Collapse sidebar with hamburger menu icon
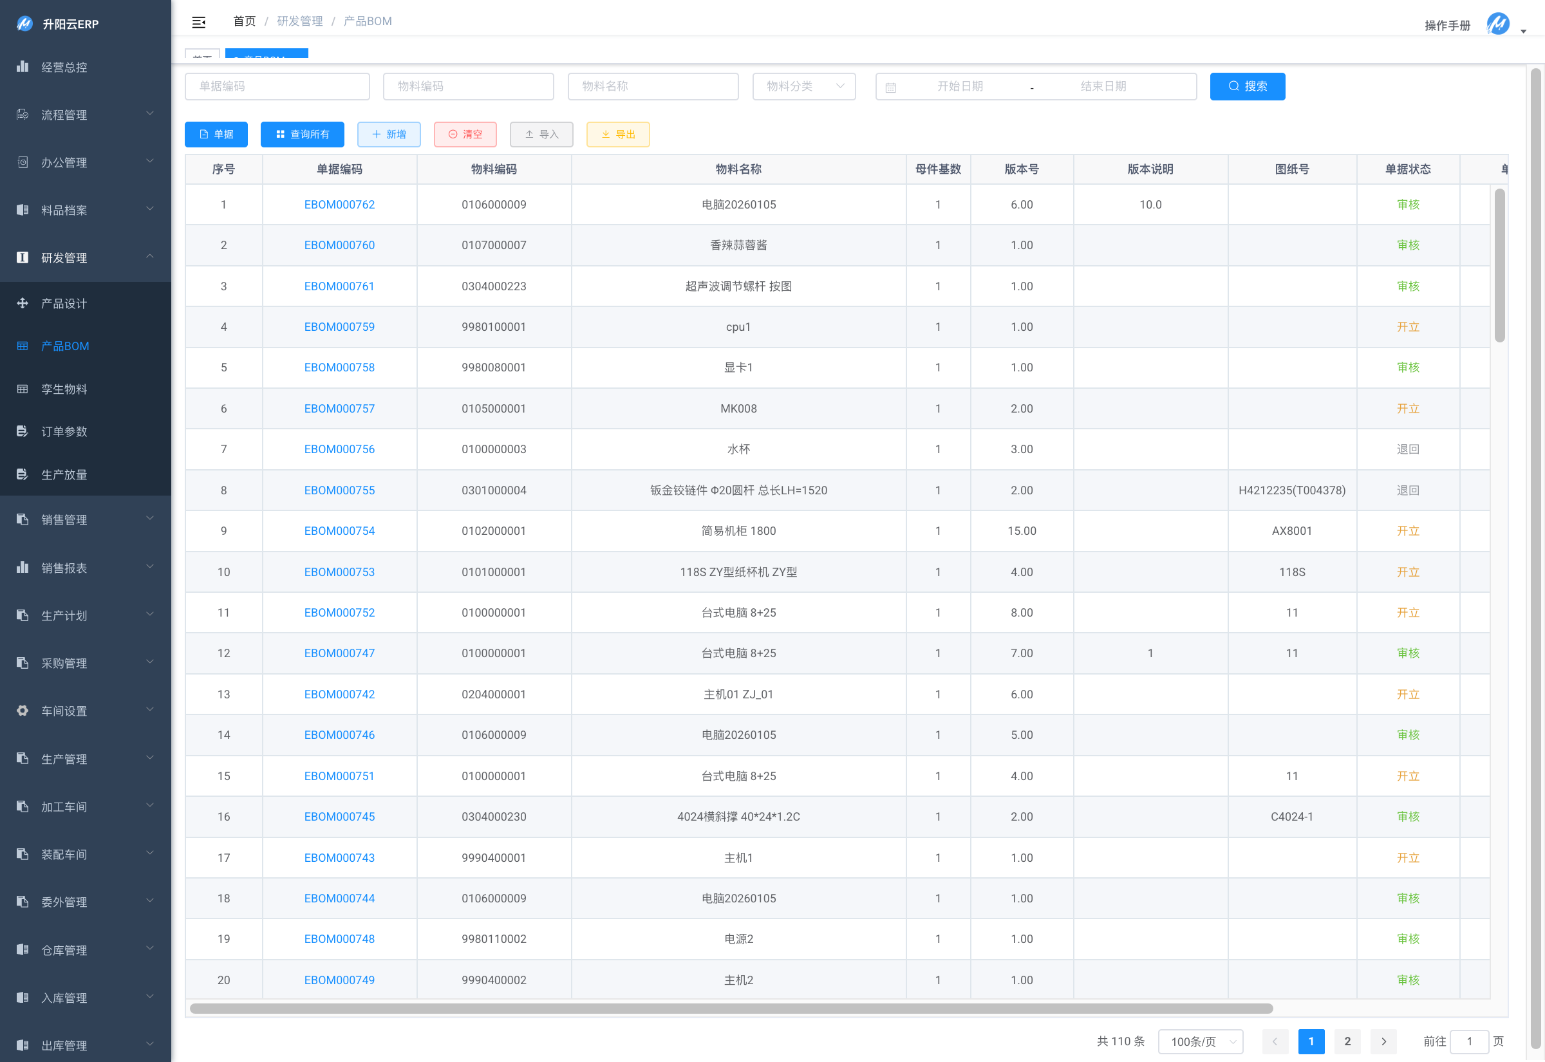 tap(198, 22)
